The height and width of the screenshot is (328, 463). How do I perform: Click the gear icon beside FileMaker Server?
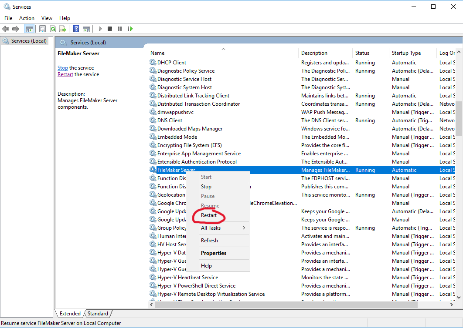[153, 170]
